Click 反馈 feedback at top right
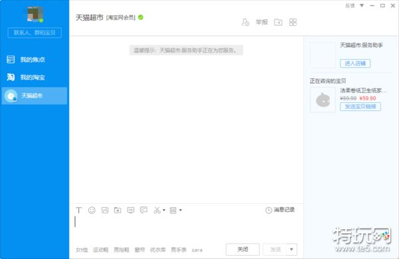 click(350, 5)
